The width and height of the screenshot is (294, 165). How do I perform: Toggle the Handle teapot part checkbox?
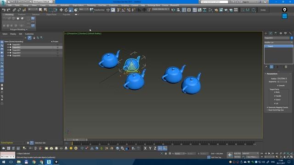tap(275, 96)
